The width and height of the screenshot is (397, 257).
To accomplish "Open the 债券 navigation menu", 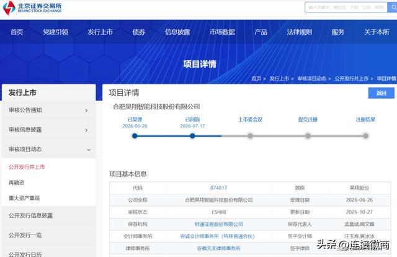I will (x=139, y=32).
